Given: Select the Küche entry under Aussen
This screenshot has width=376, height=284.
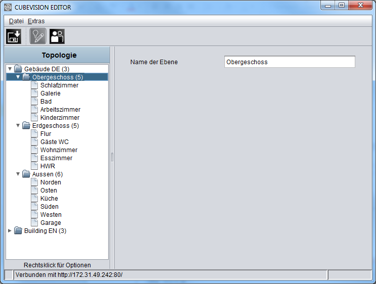Looking at the screenshot, I should tap(49, 199).
